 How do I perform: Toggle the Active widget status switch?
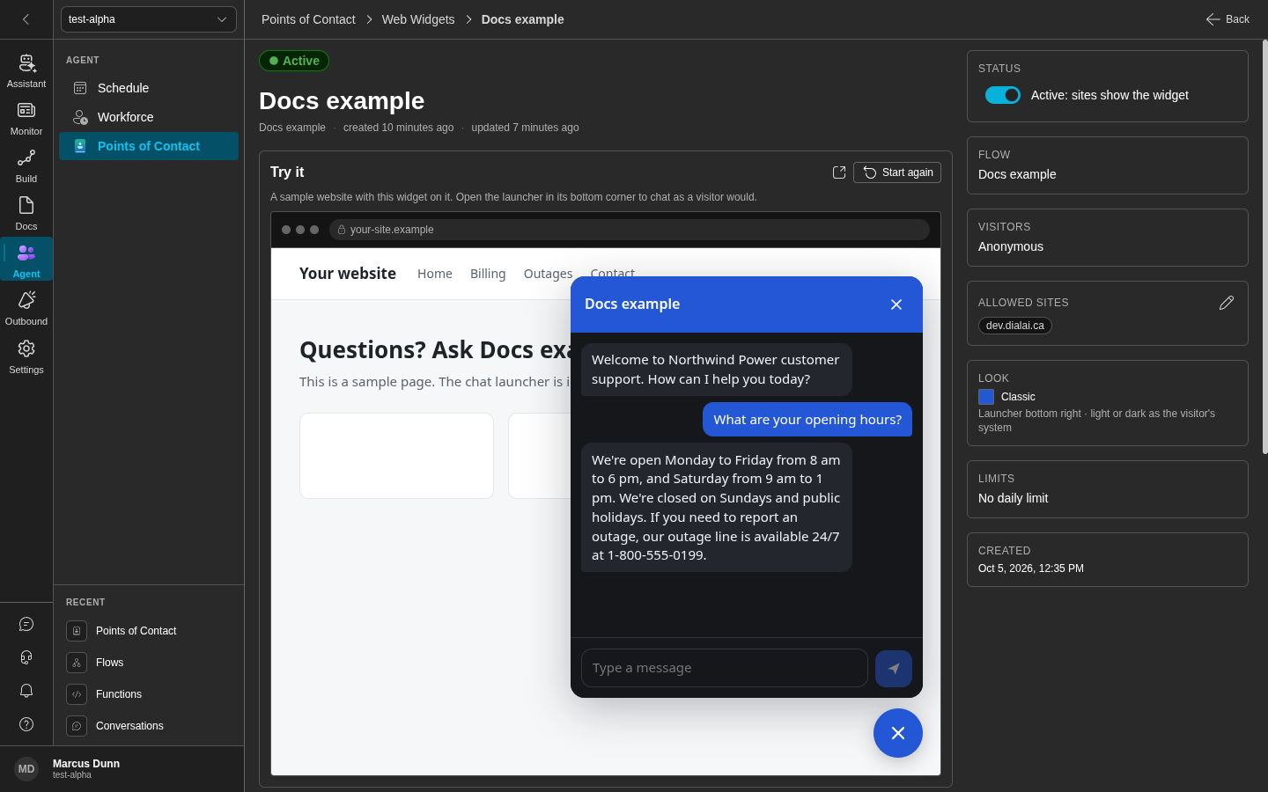click(x=1003, y=95)
